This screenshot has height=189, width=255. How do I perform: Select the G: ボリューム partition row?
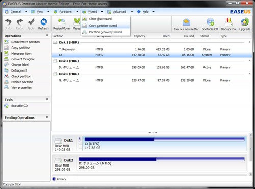coord(152,80)
